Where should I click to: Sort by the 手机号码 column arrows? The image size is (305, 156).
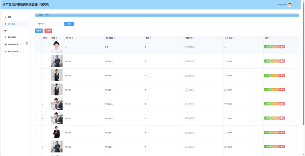(194, 38)
